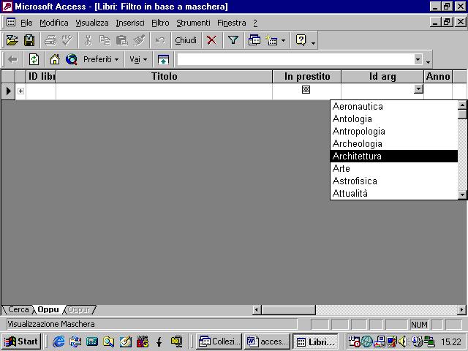Screen dimensions: 468x351
Task: Open toolbar options arrow after help icon
Action: (313, 43)
